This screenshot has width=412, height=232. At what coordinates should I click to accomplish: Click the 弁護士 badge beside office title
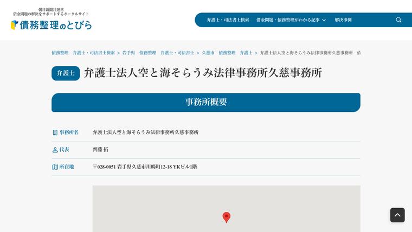[66, 73]
